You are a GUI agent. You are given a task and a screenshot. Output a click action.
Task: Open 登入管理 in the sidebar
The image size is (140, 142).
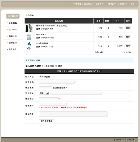(13, 49)
